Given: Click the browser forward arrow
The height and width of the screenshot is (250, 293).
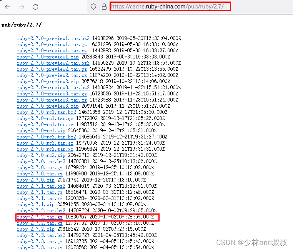Looking at the screenshot, I should pyautogui.click(x=21, y=7).
